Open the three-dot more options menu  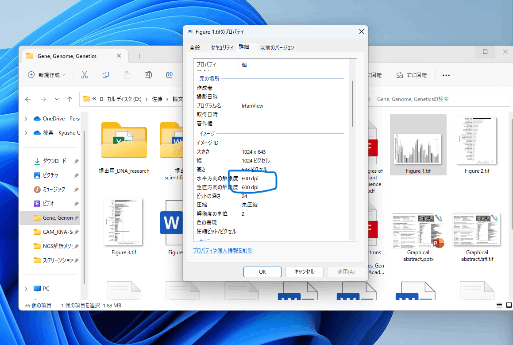(x=446, y=75)
